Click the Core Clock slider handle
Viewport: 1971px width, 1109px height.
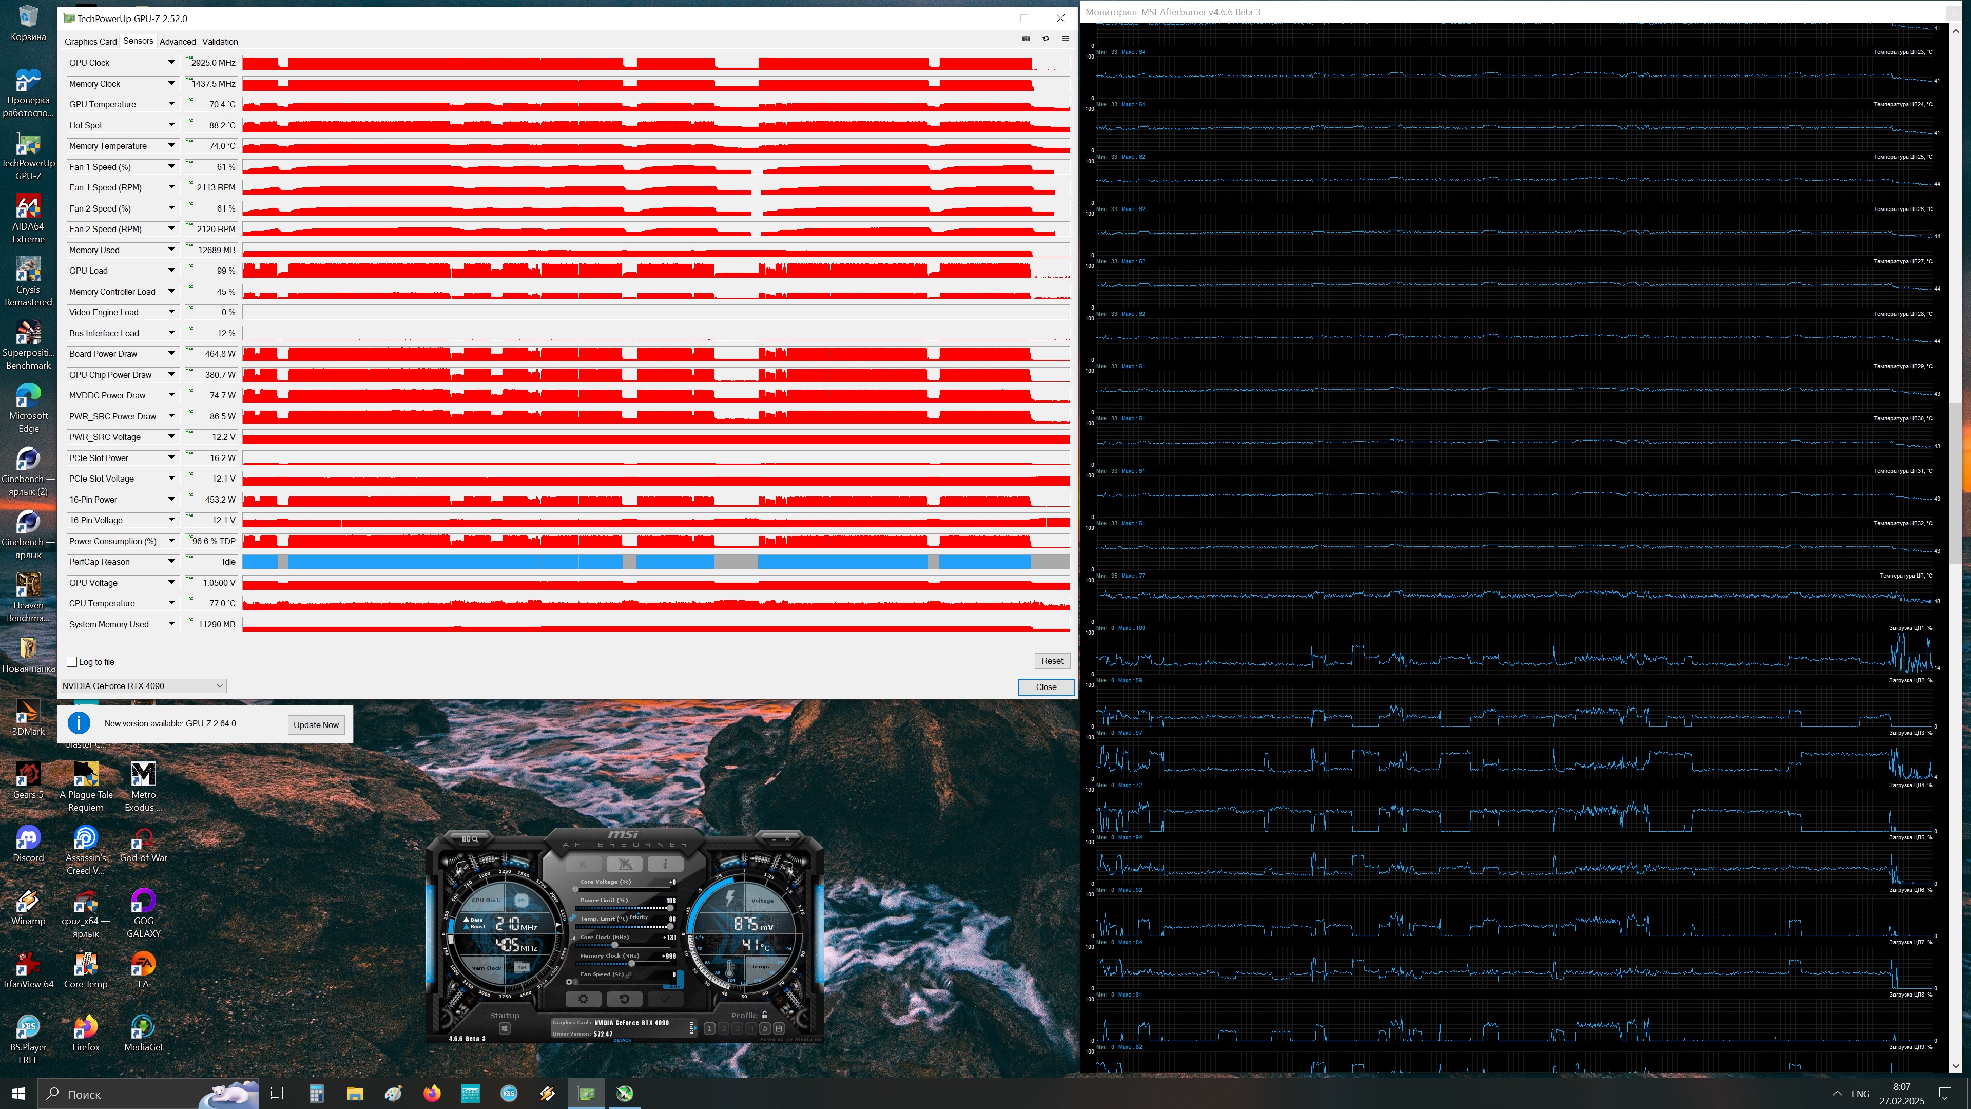[x=615, y=945]
